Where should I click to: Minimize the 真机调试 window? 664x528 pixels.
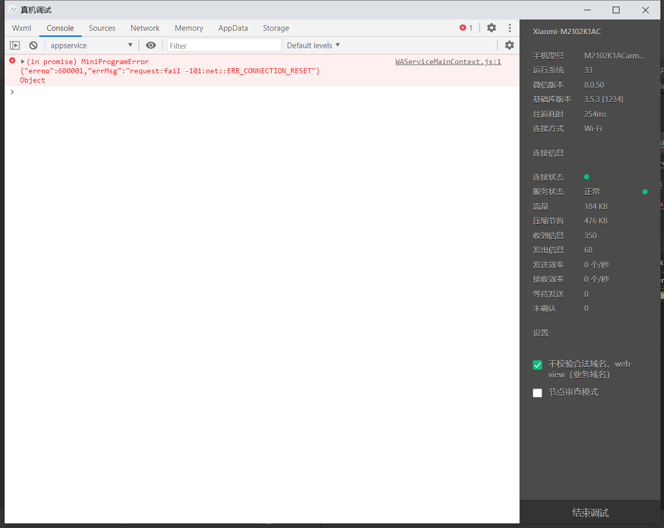click(587, 10)
